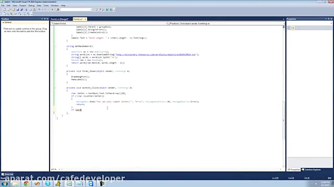Click the New Project toolbar icon
334x187 pixels.
coord(4,10)
